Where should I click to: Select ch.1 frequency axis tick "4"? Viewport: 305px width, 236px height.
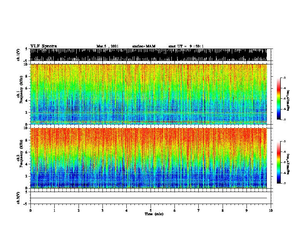pyautogui.click(x=27, y=101)
